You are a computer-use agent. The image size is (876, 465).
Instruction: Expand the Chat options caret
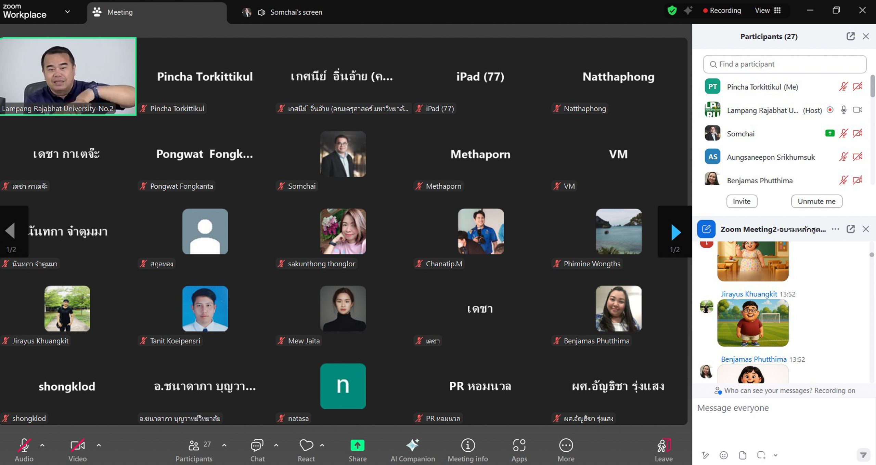(276, 445)
